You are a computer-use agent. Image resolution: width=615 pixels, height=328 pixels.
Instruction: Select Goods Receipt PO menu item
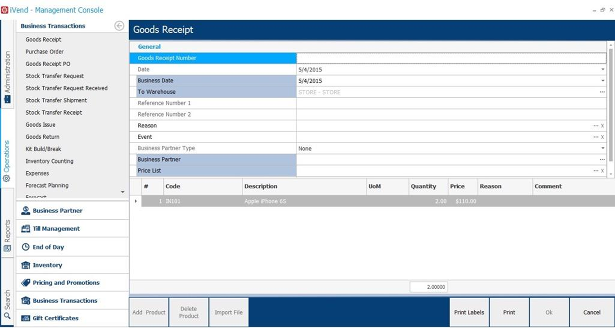[x=48, y=64]
